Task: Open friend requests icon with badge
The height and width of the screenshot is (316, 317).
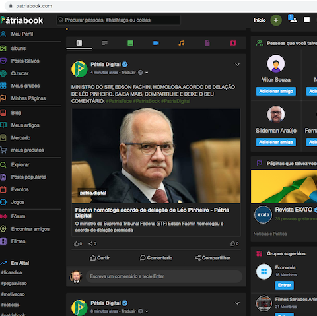Action: pos(293,19)
